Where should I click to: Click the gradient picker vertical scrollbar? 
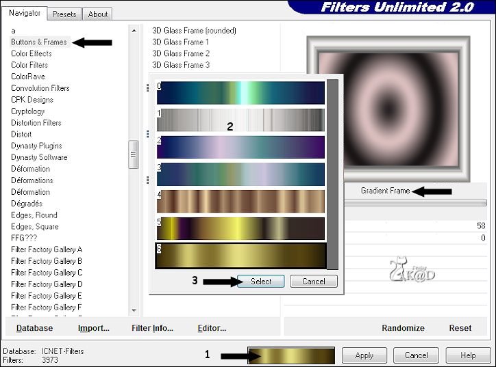coord(332,174)
